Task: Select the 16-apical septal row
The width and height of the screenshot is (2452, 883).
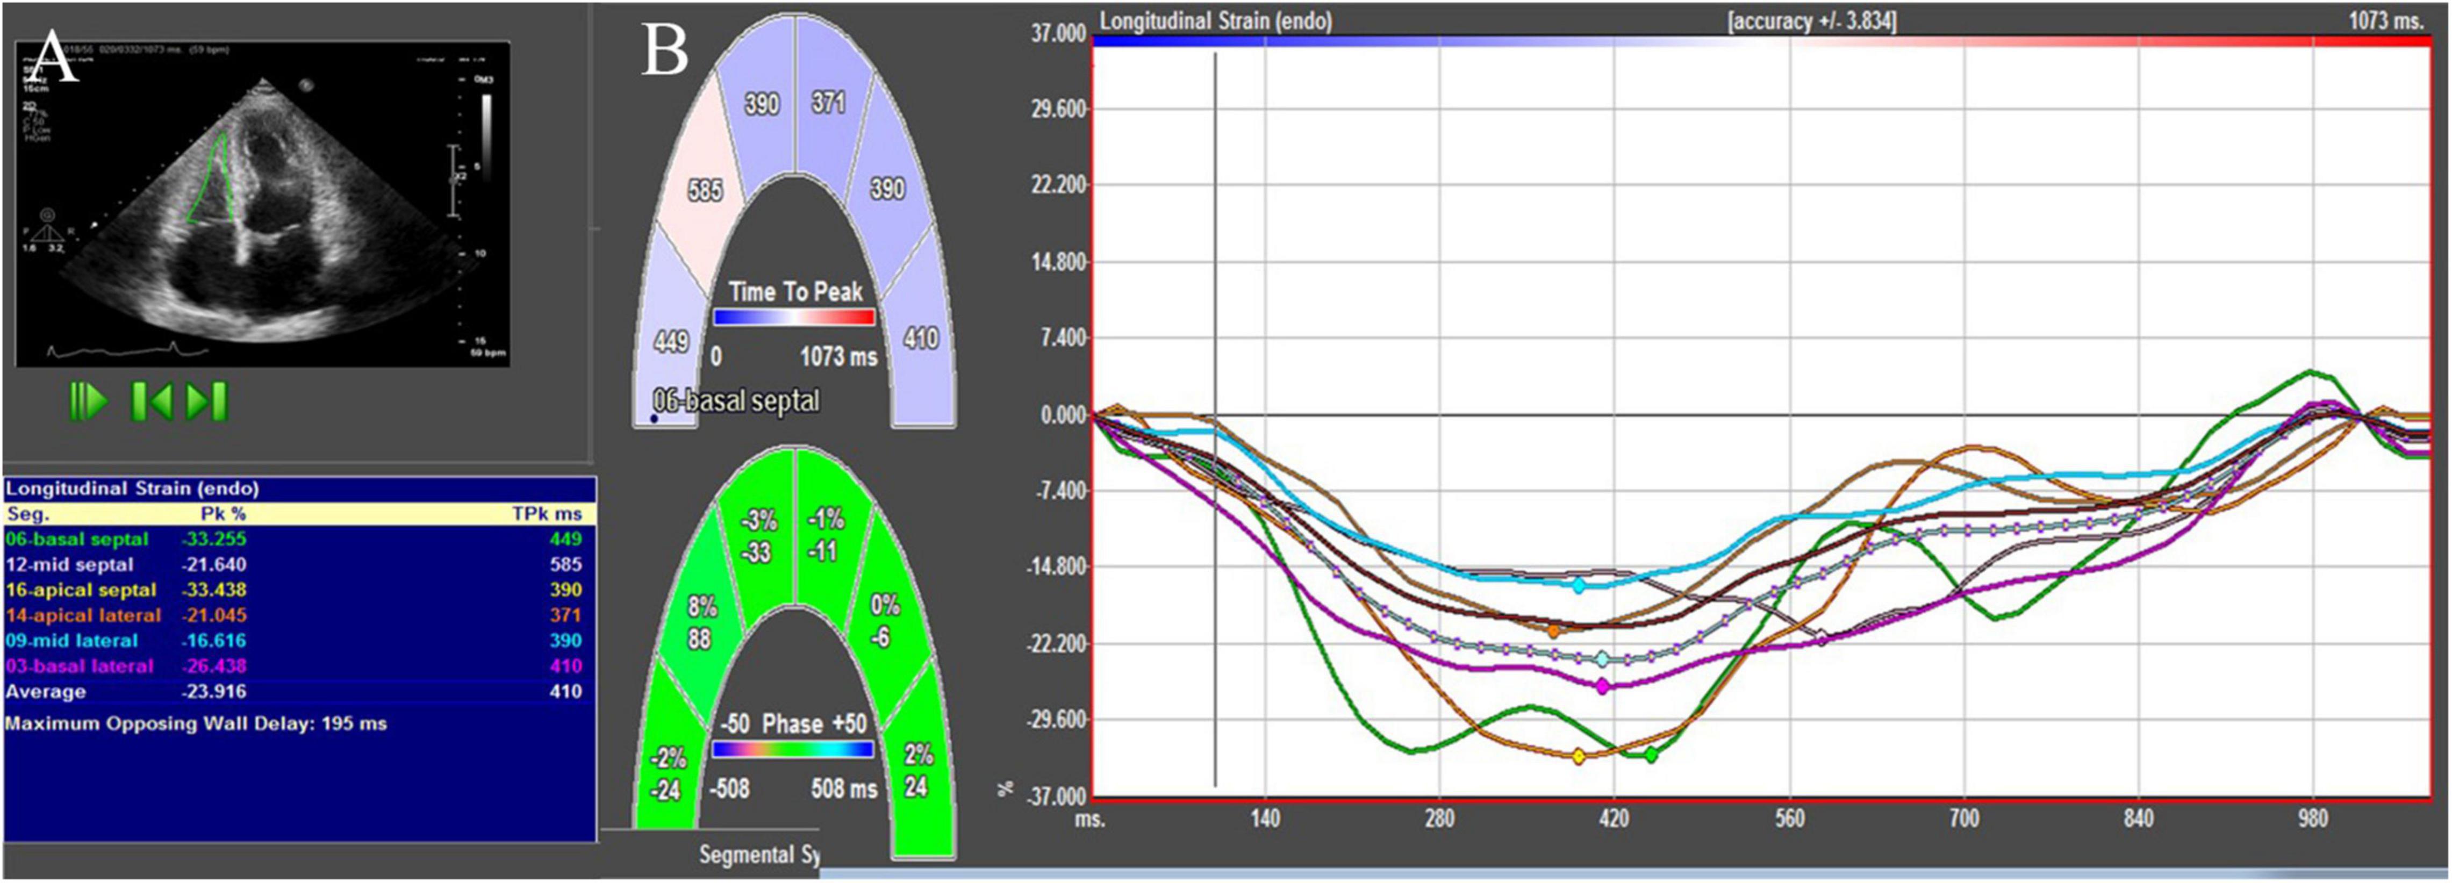Action: [x=299, y=590]
